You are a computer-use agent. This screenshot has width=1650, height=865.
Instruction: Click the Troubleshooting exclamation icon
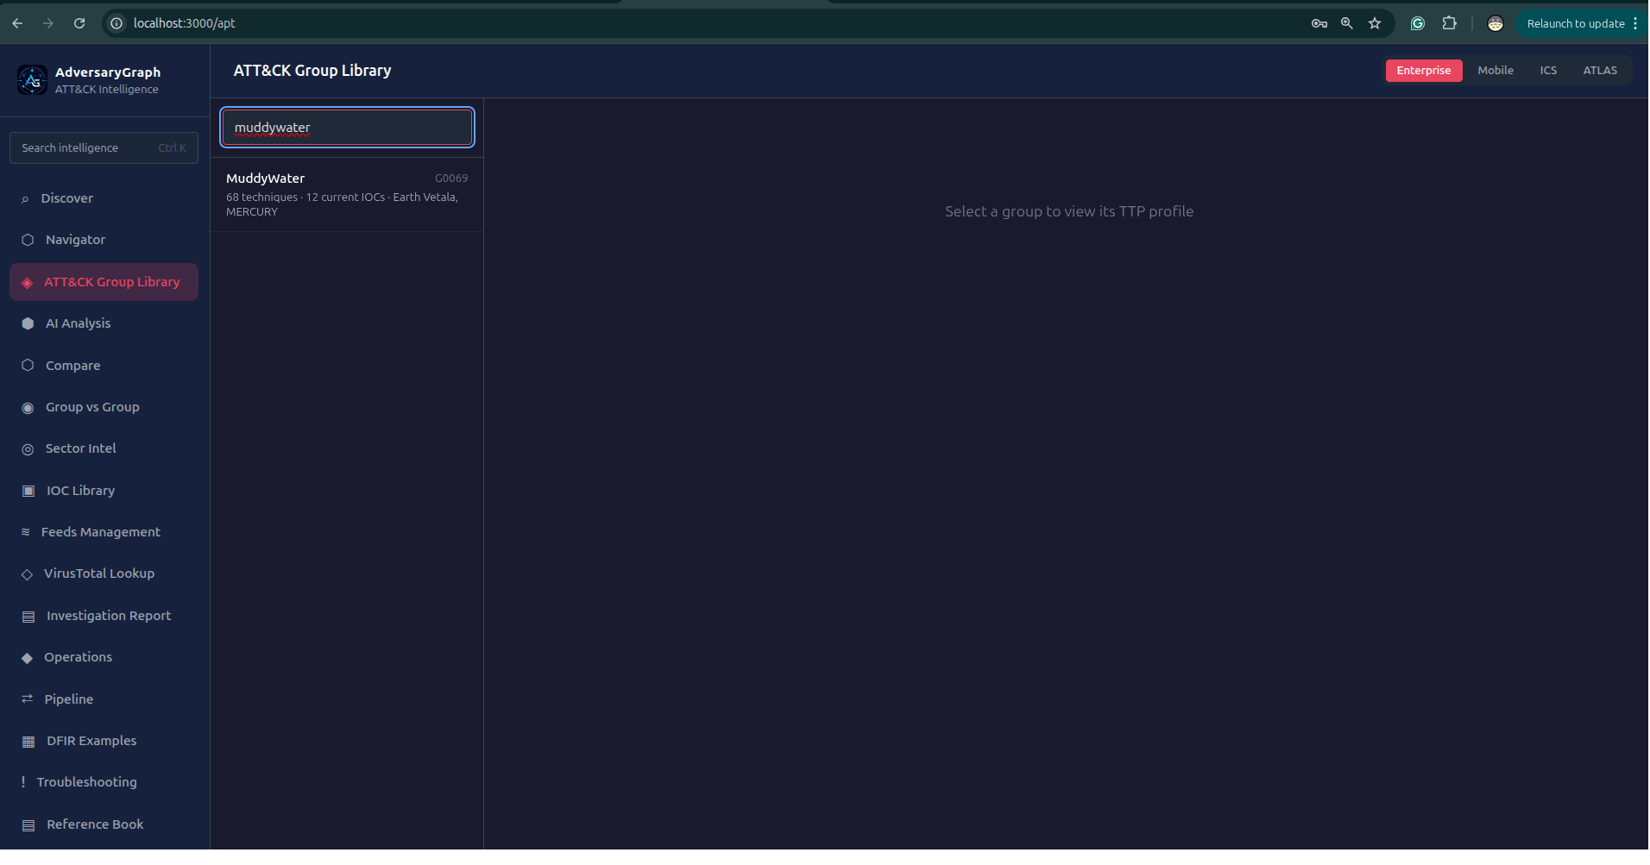(23, 782)
